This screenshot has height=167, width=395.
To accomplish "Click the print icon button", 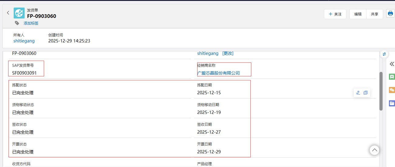I will click(x=390, y=14).
